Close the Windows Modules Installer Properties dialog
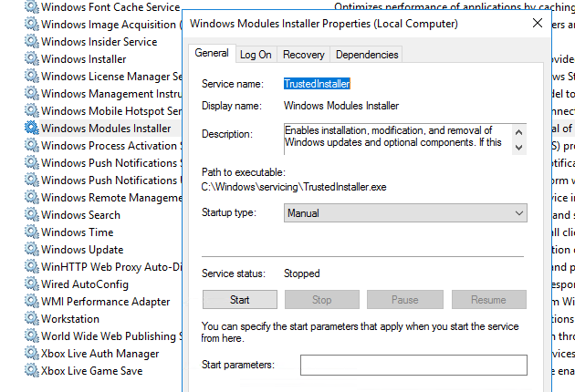Viewport: 575px width, 392px height. [538, 23]
